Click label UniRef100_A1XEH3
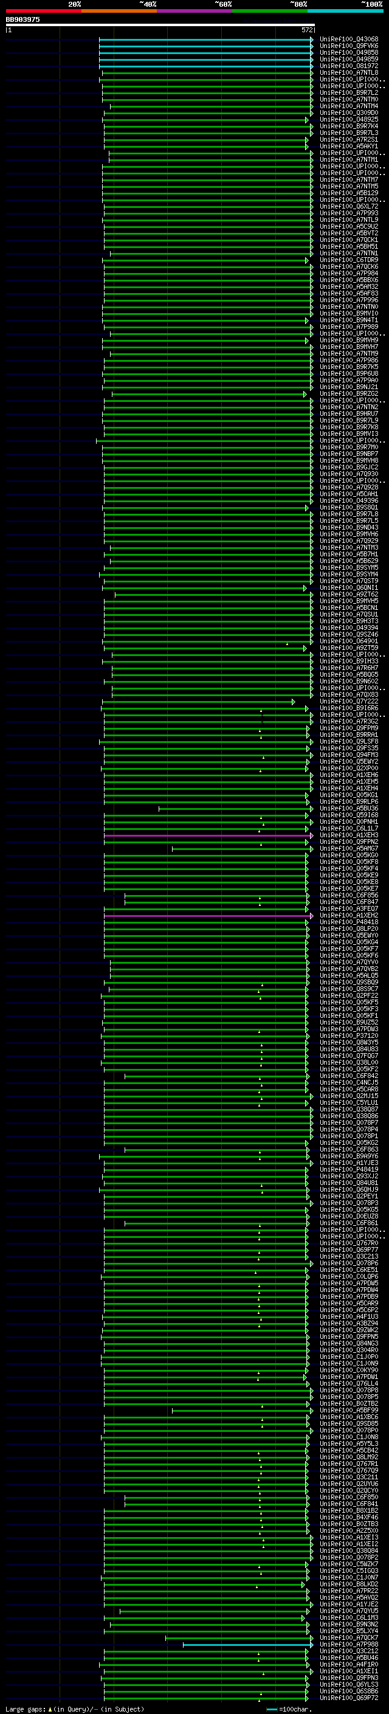 pos(349,835)
